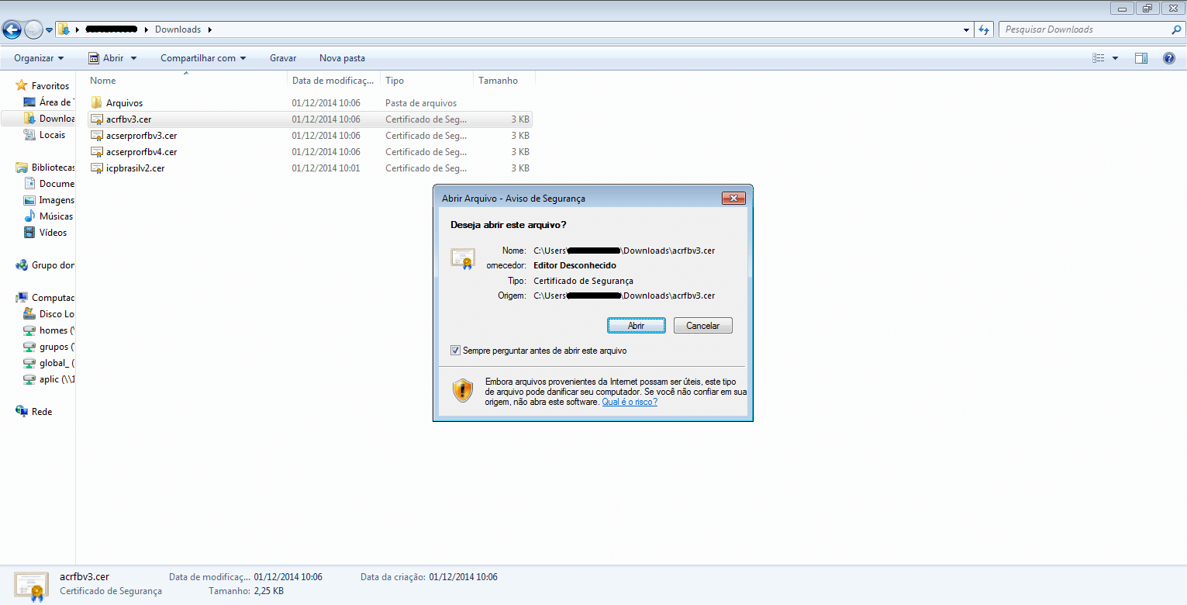Screen dimensions: 1187x605
Task: Click the help question mark icon
Action: 1168,58
